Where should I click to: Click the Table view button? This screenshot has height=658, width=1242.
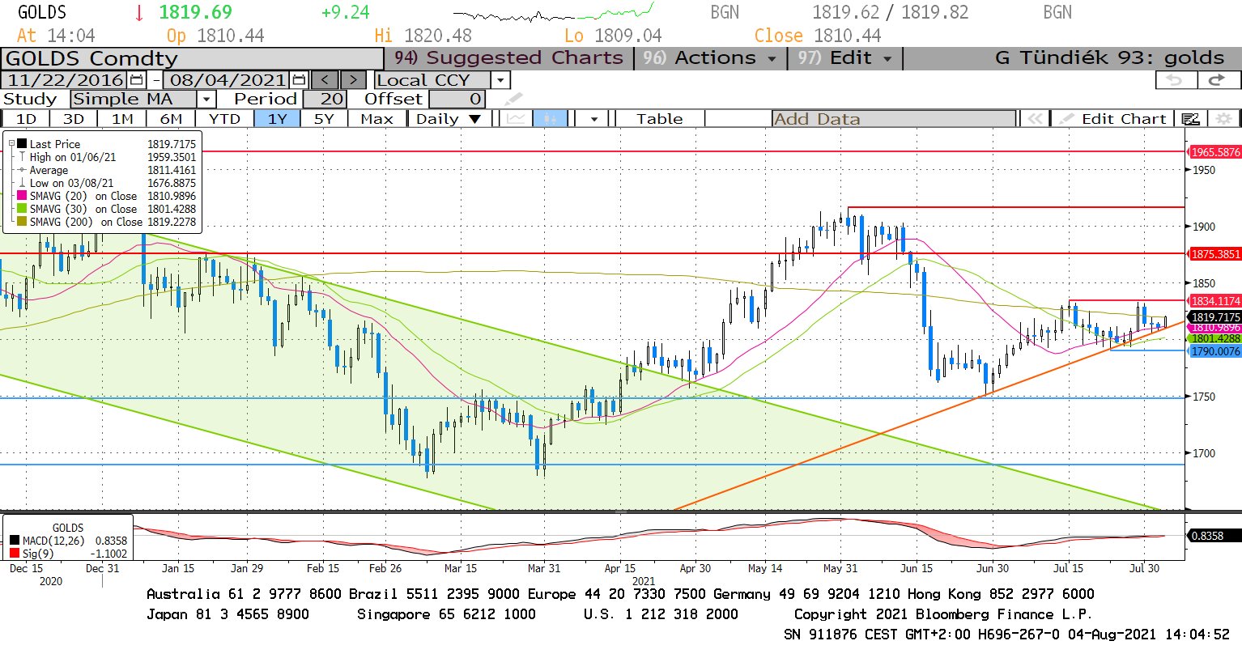(660, 119)
